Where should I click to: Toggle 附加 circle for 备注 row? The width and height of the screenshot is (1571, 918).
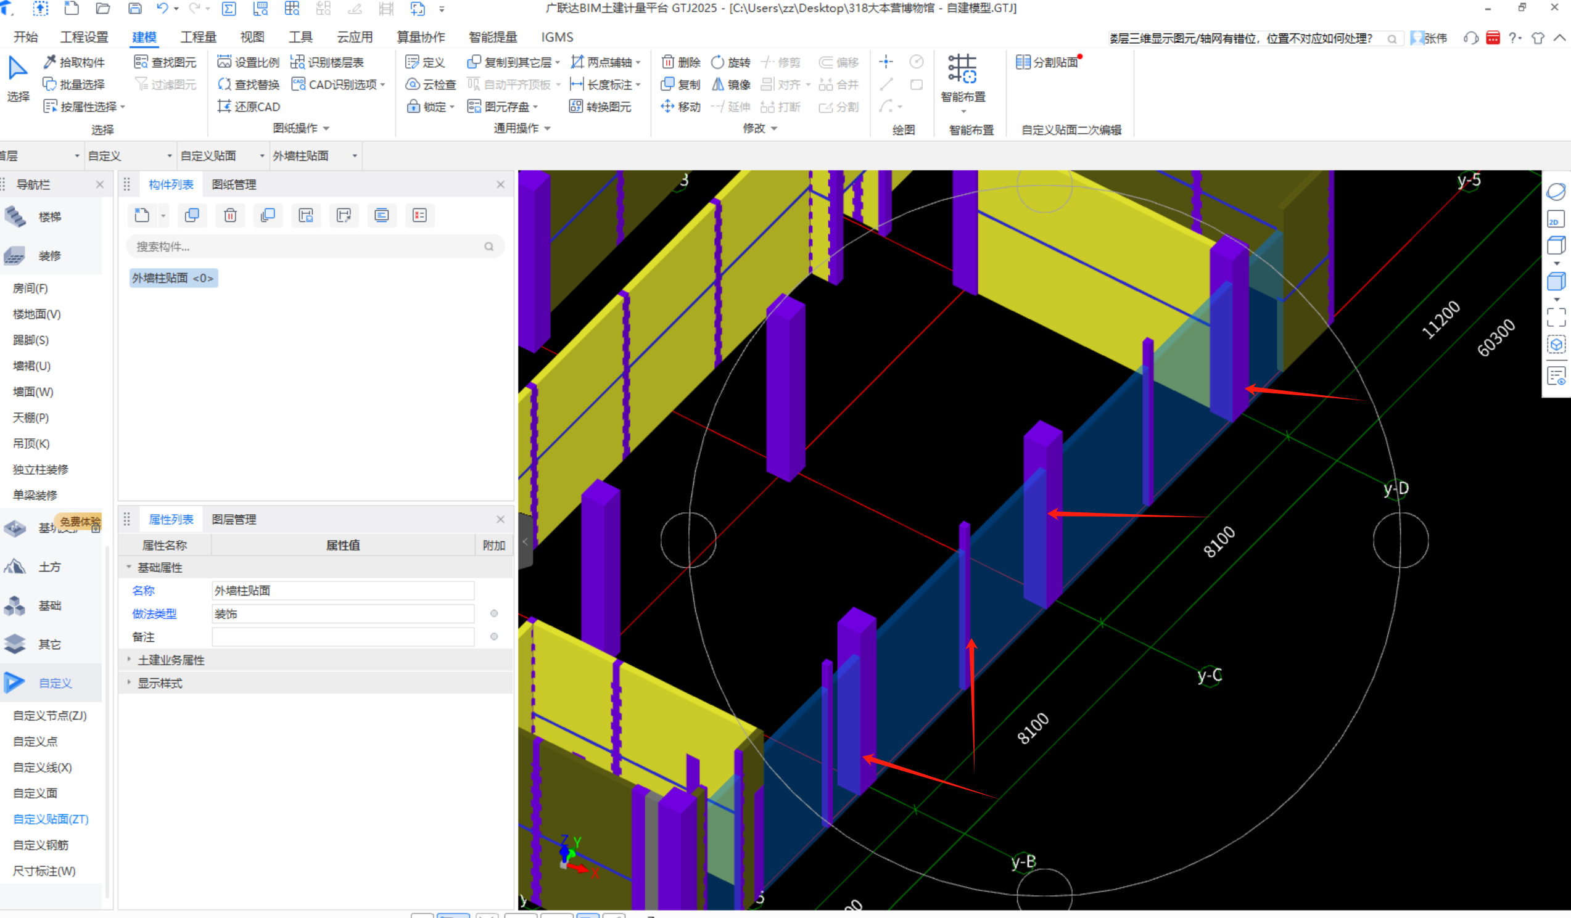(x=493, y=636)
